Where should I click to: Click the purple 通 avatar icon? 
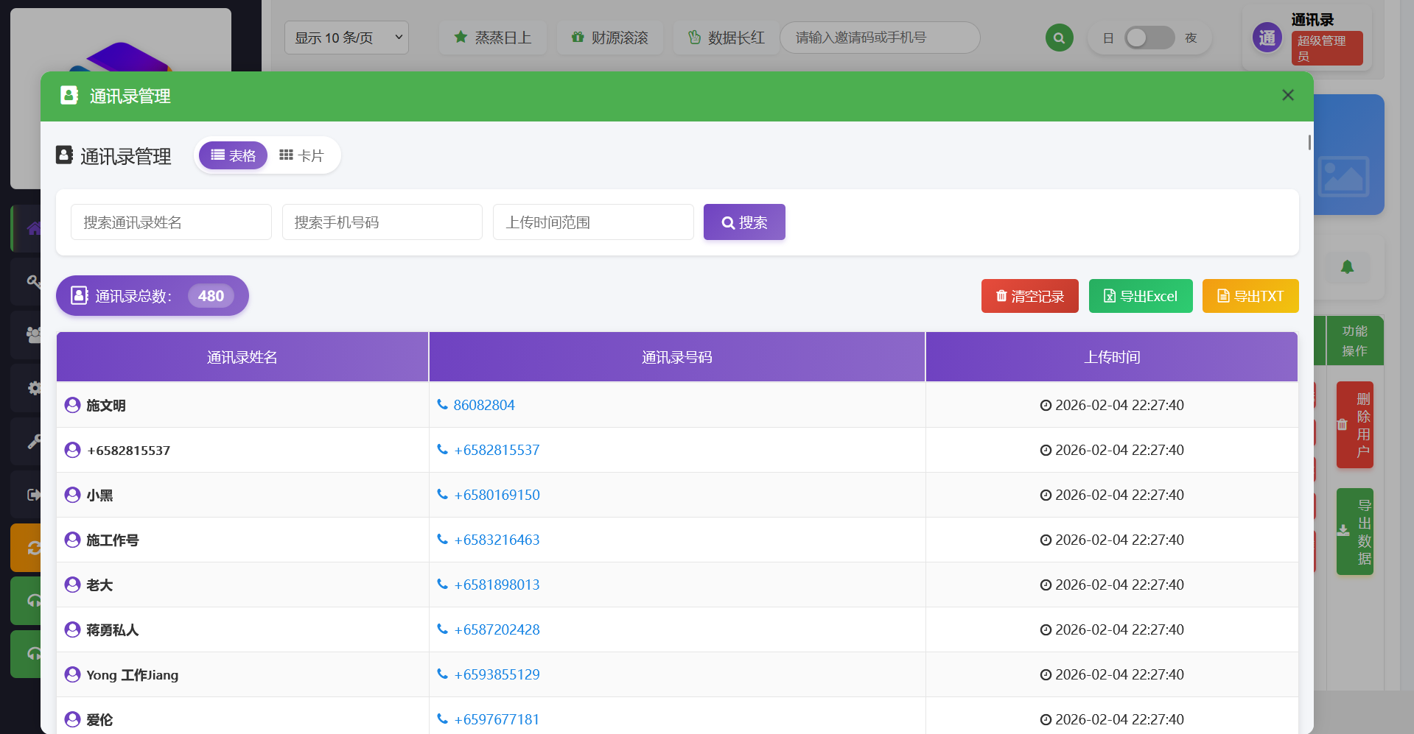(x=1267, y=38)
